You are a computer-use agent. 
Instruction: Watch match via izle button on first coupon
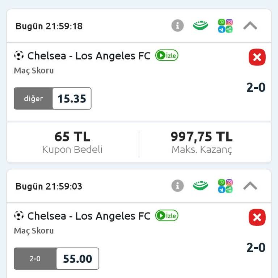click(x=167, y=55)
